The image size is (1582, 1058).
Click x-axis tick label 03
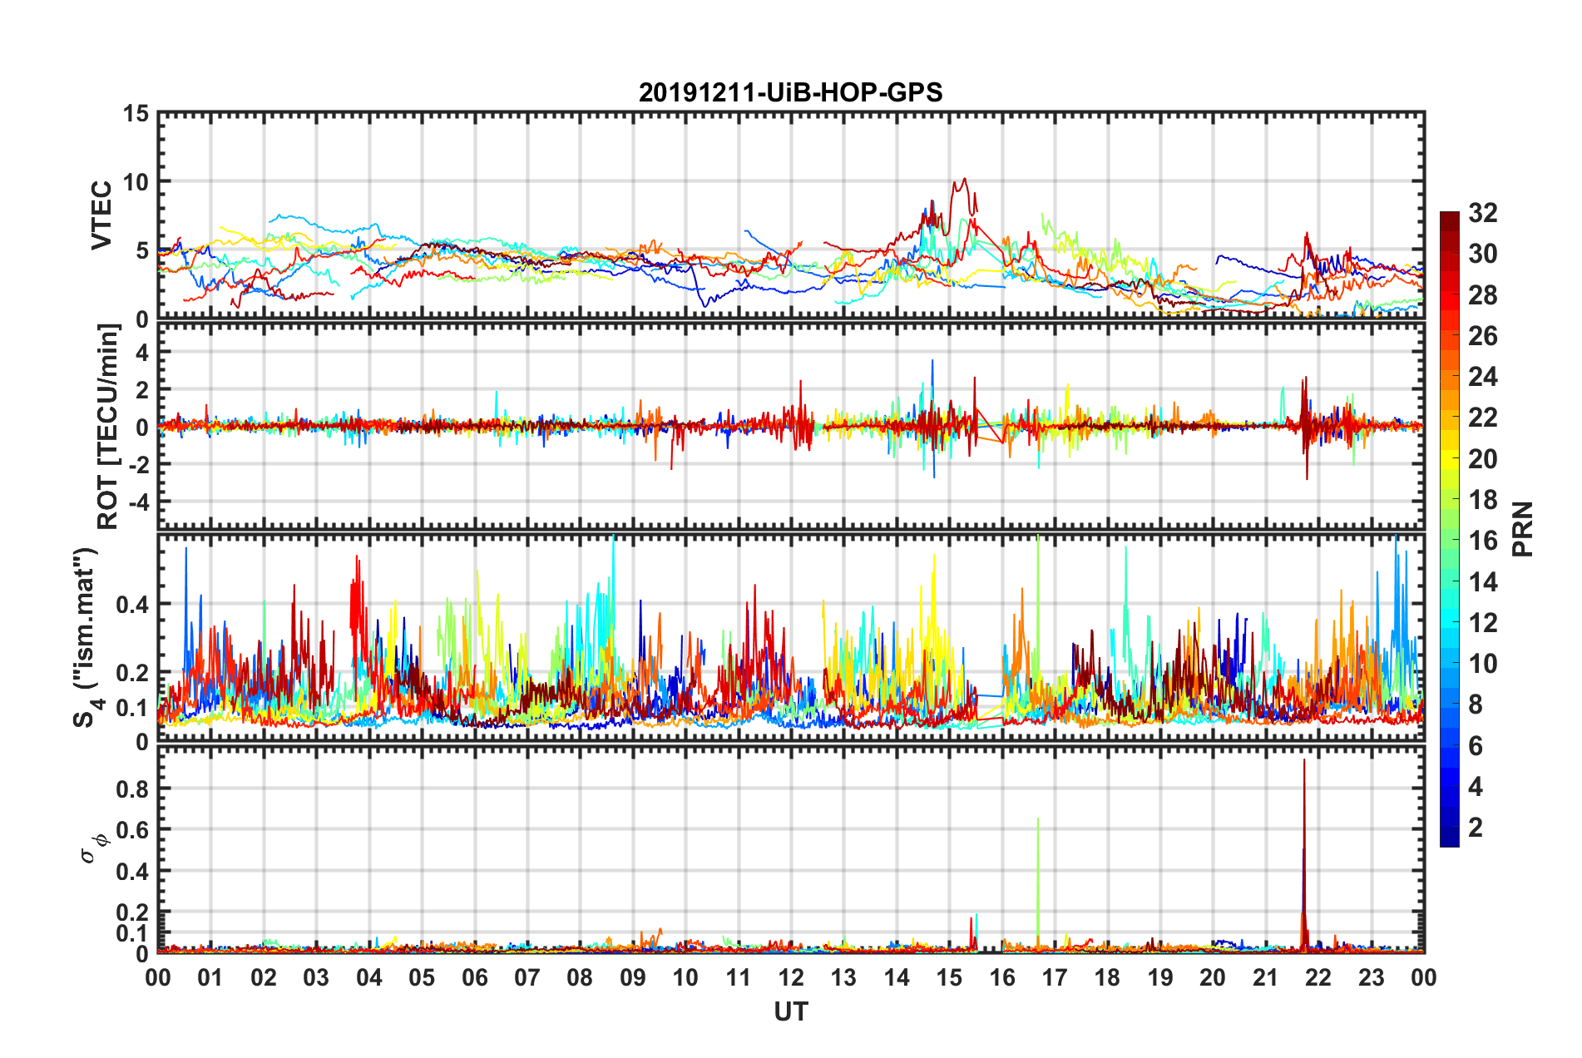tap(316, 977)
